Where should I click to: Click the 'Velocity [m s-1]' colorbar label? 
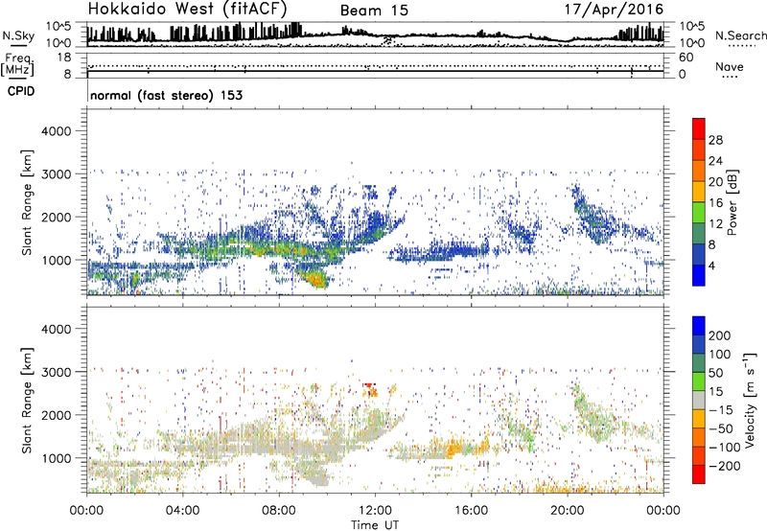[x=750, y=400]
